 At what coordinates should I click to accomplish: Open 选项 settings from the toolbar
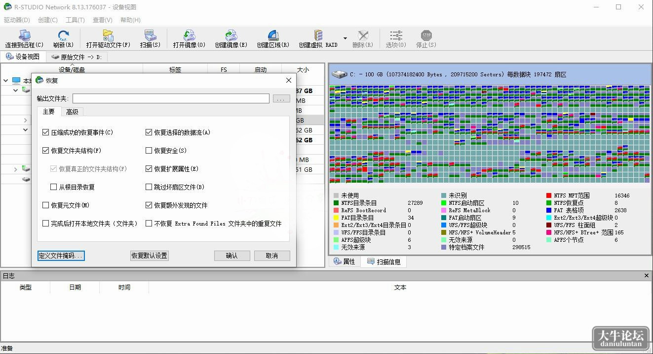[396, 36]
